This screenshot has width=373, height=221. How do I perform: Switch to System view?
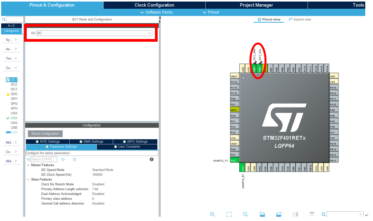(x=300, y=19)
